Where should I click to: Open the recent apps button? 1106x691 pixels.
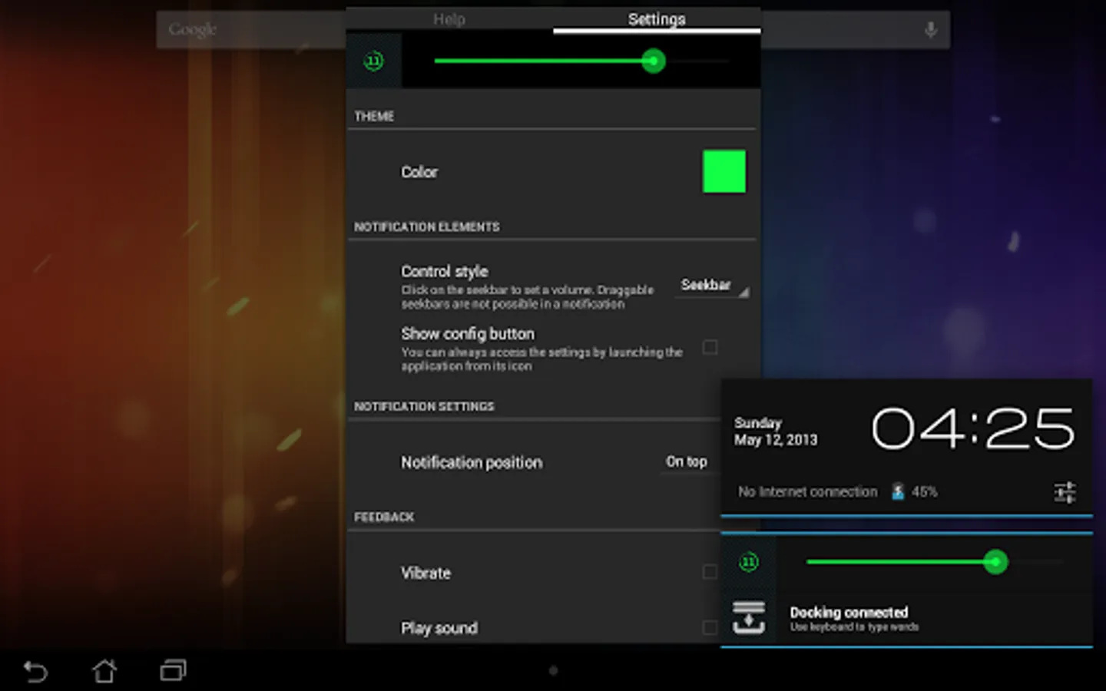pos(174,671)
